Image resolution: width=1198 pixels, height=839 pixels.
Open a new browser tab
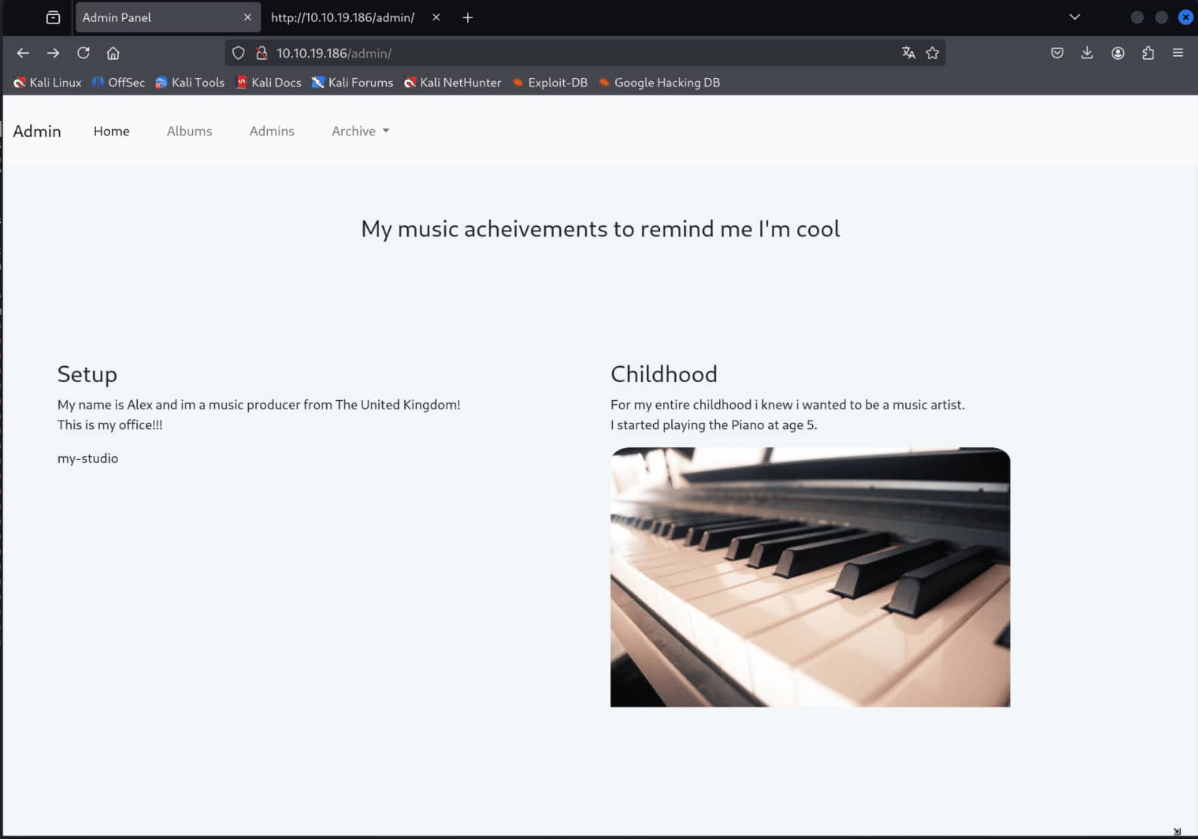[468, 17]
